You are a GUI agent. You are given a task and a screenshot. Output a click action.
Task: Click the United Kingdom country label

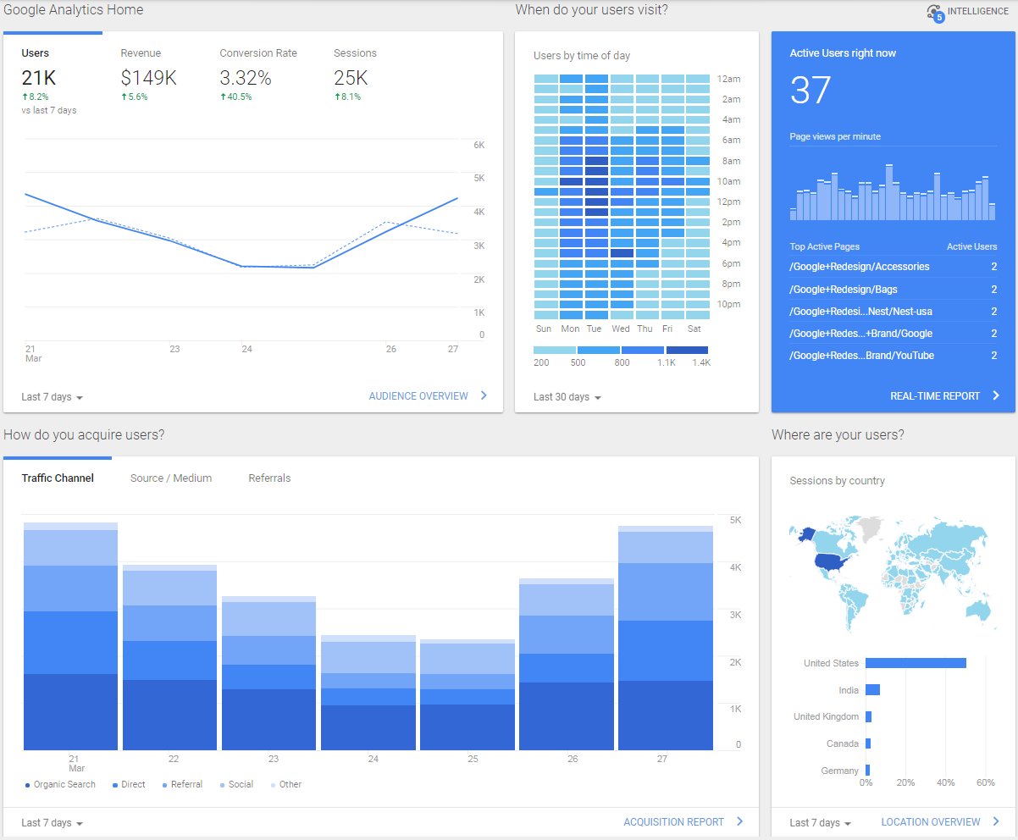pos(826,717)
